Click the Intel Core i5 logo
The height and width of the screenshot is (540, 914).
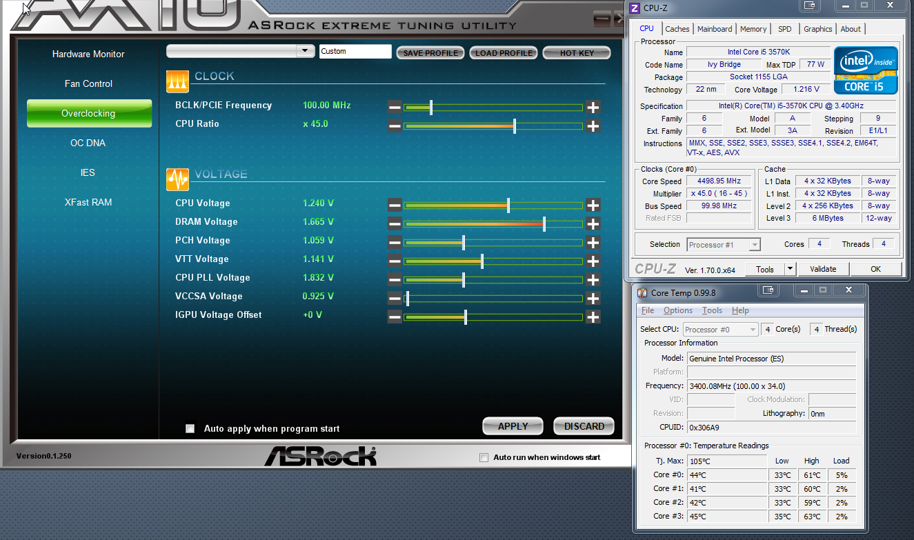[x=866, y=70]
